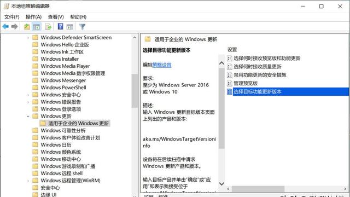The width and height of the screenshot is (350, 197).
Task: Click the policy icon of 禁用功能更新的安全措施
Action: click(230, 75)
